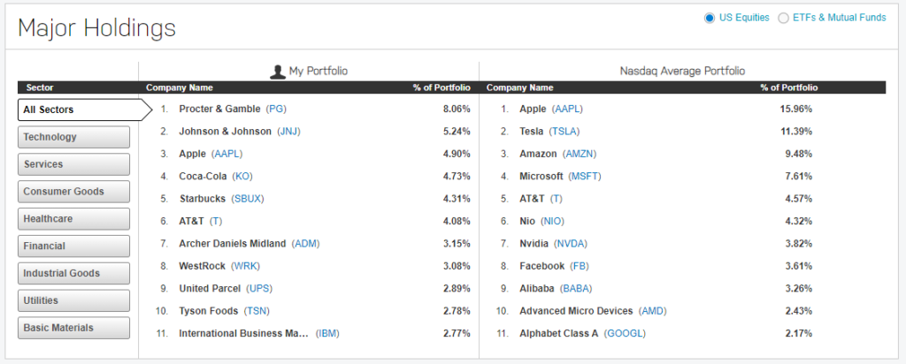Open the JNJ ticker link
Viewport: 906px width, 364px height.
(x=289, y=132)
